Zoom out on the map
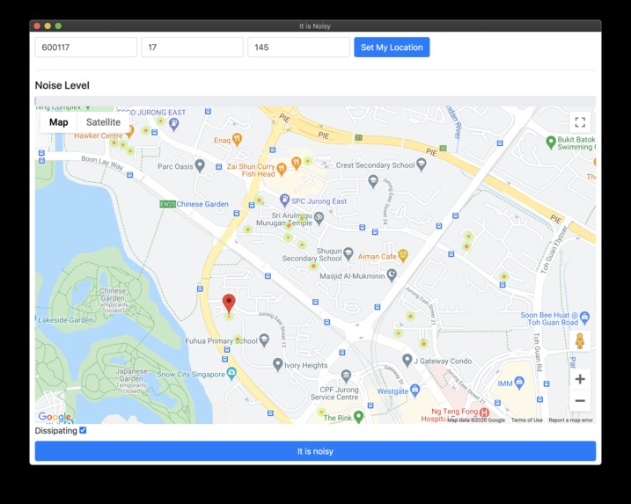 pyautogui.click(x=580, y=400)
